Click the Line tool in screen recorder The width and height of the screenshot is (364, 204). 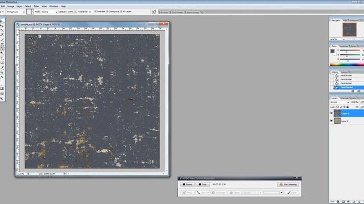201,193
